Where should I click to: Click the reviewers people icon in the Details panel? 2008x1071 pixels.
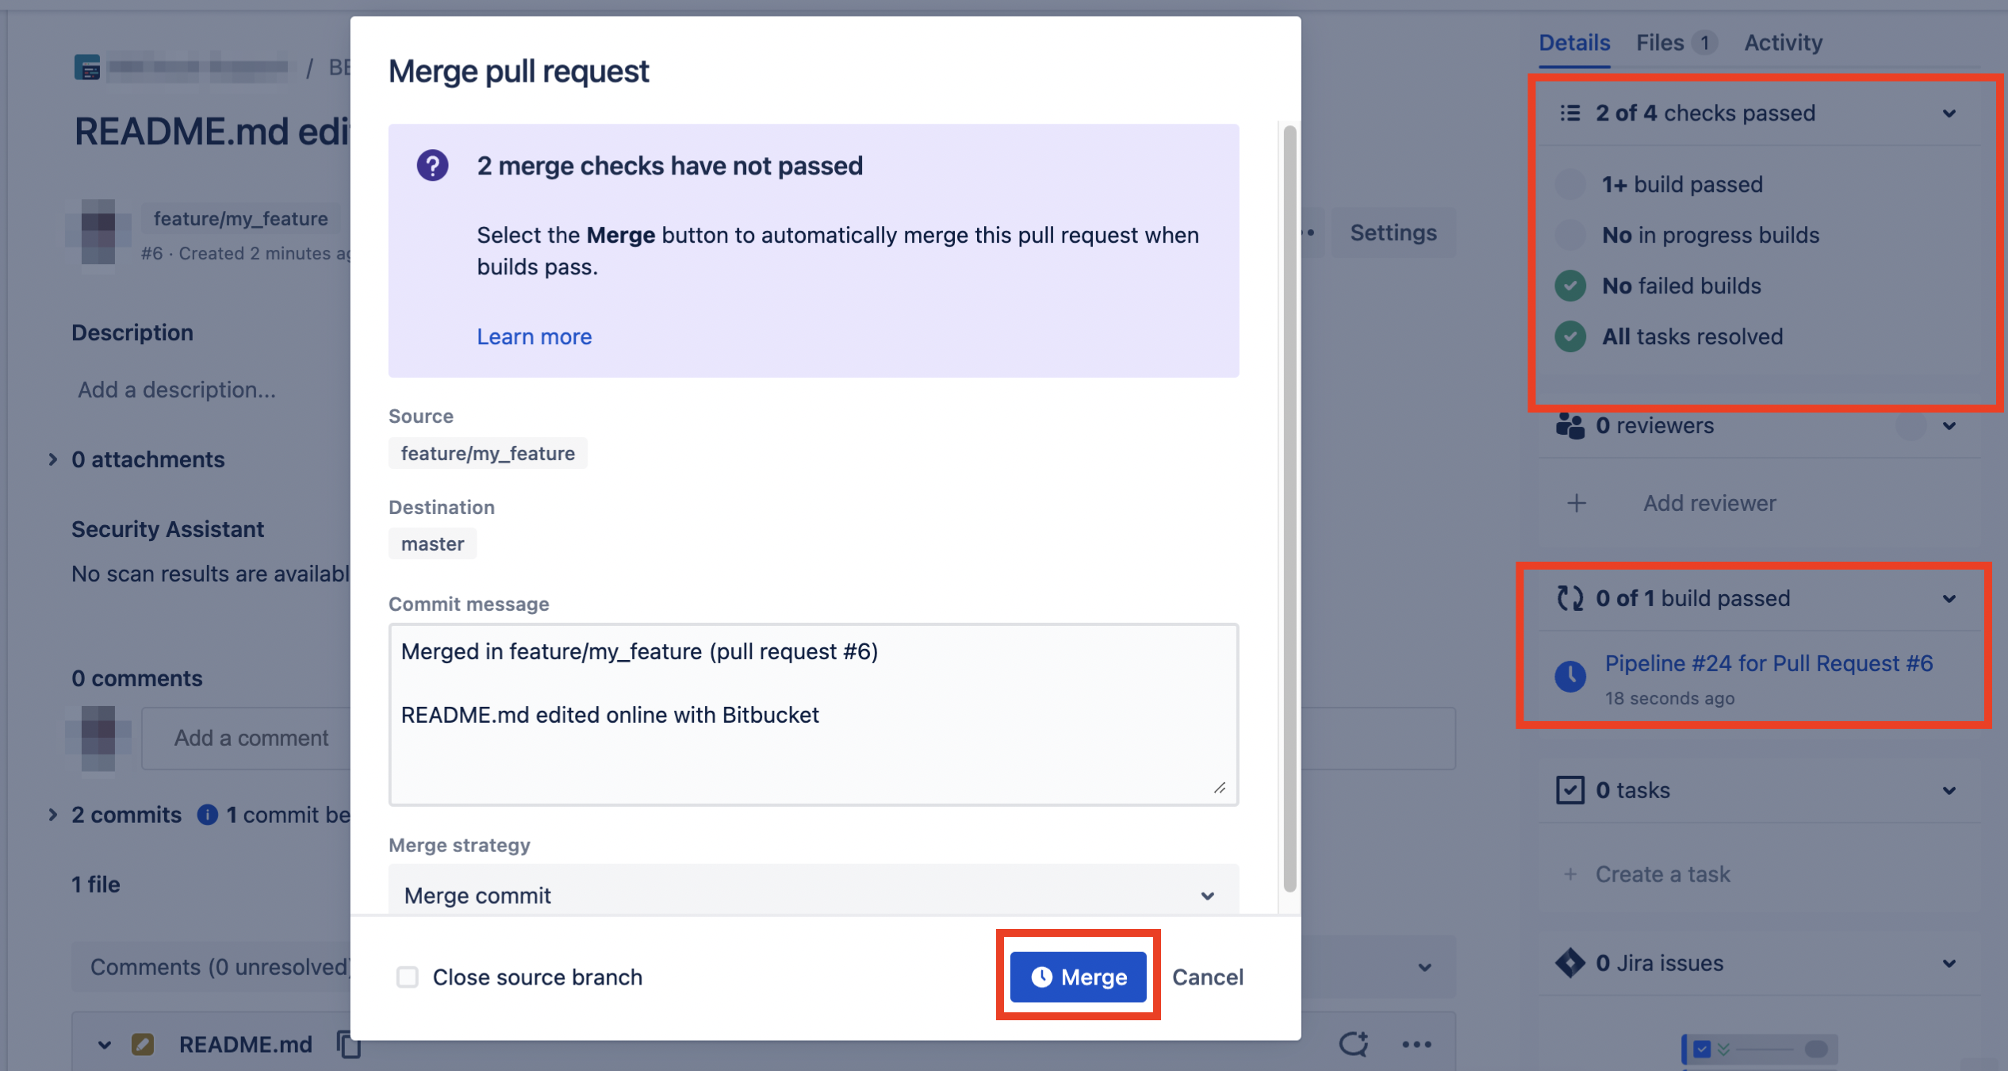tap(1571, 426)
